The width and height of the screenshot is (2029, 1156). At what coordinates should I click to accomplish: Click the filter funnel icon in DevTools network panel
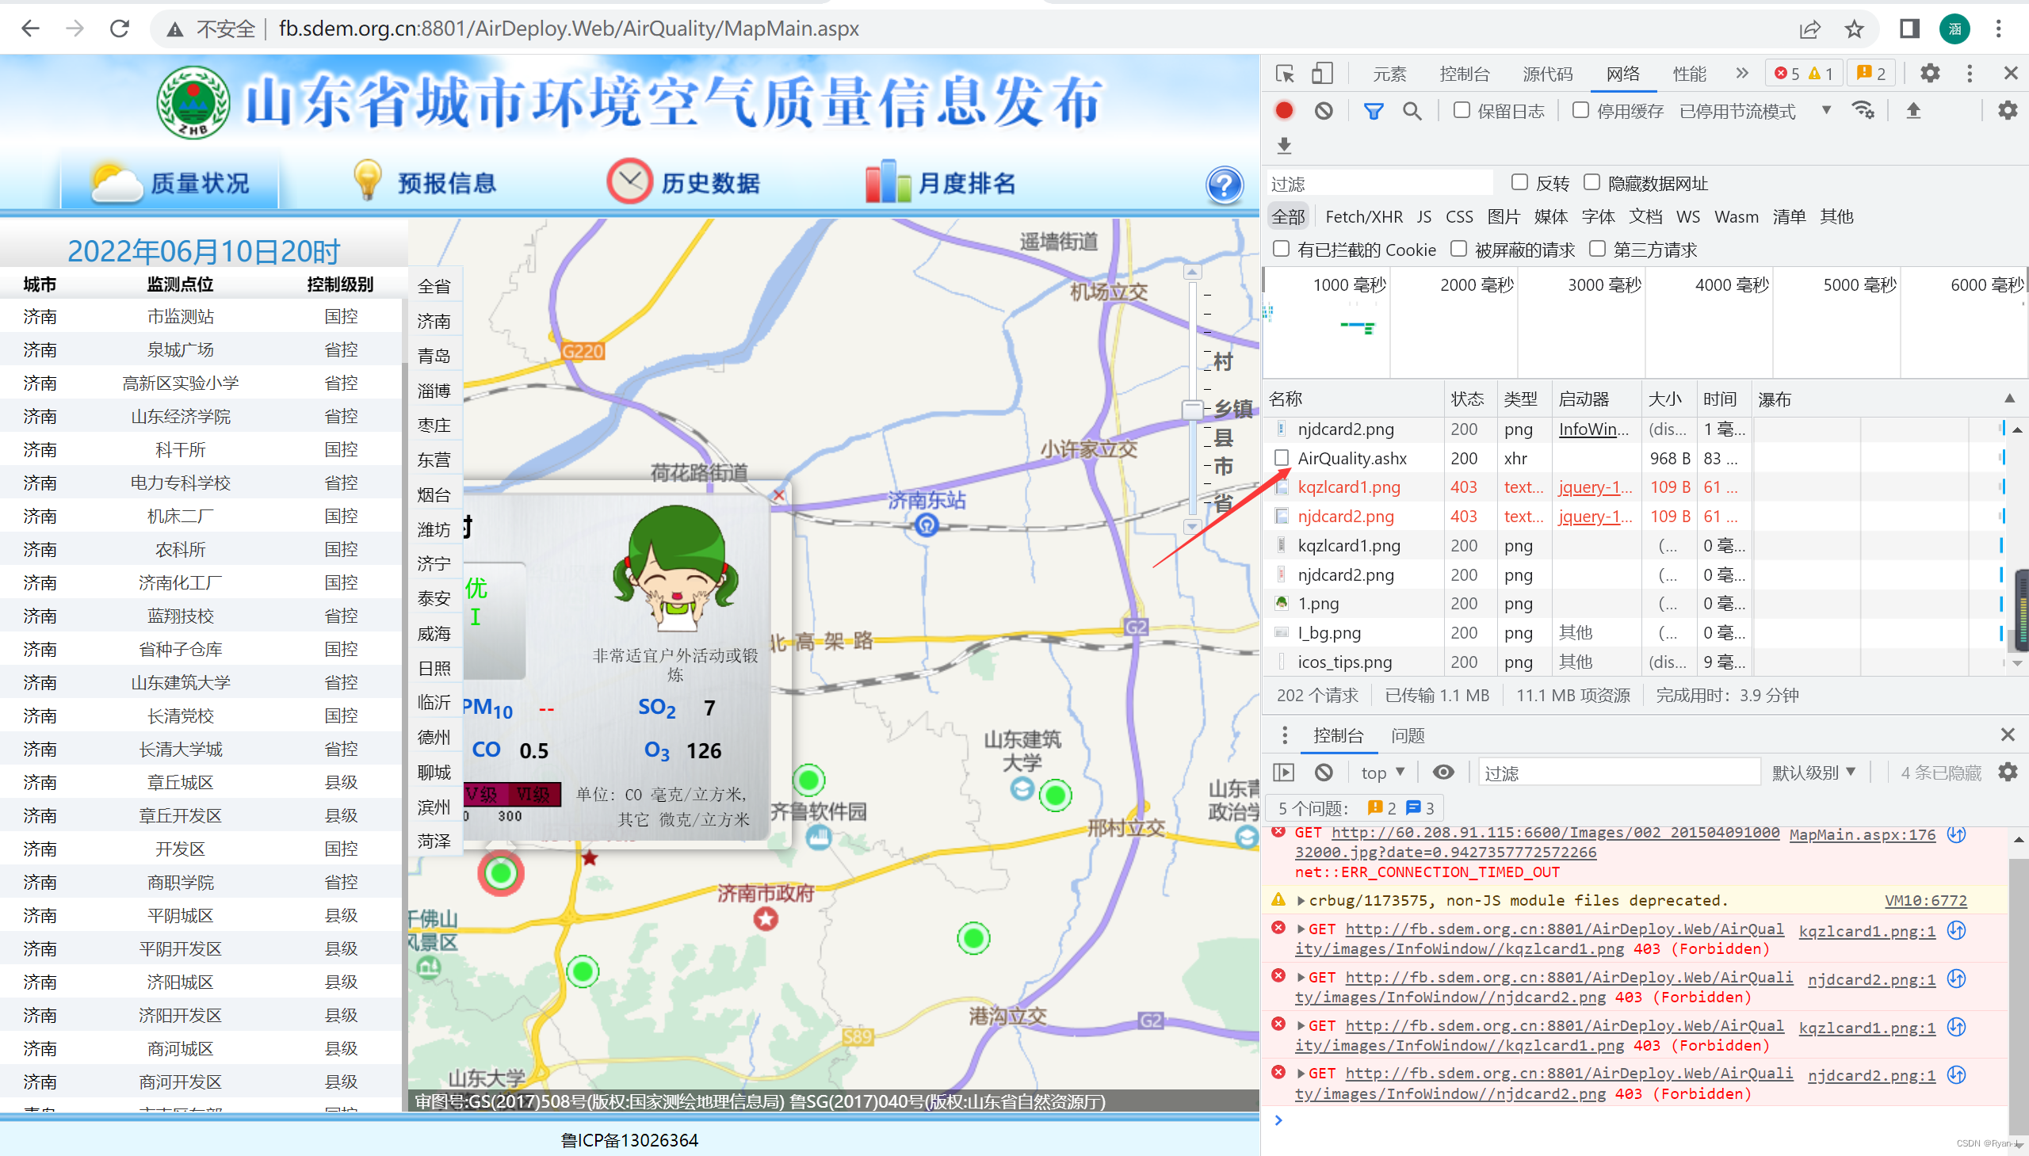1374,112
